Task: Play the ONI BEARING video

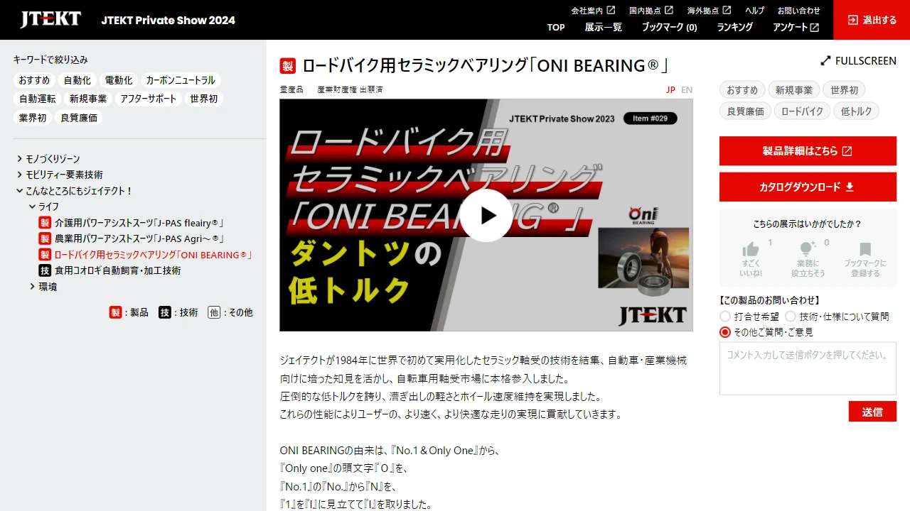Action: coord(486,215)
